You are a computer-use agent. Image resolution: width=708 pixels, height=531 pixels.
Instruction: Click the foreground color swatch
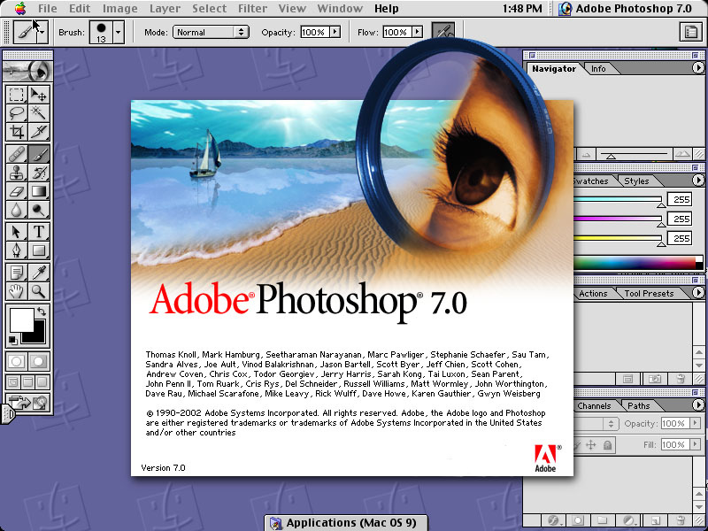tap(20, 319)
